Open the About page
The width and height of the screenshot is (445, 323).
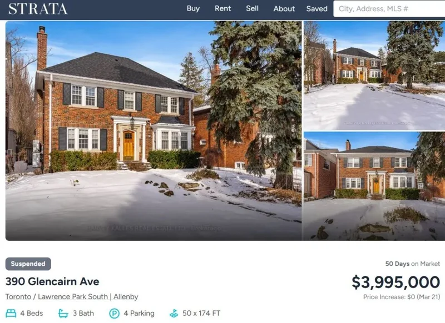coord(284,9)
